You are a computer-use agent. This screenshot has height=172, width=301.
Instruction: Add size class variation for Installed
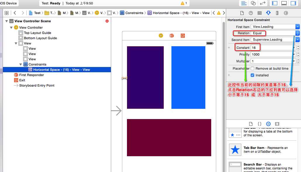coord(229,75)
